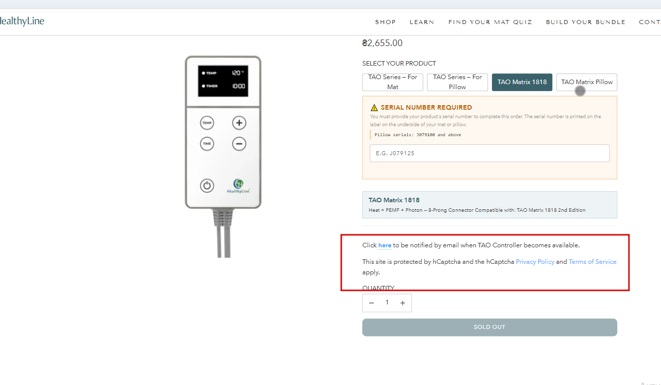
Task: Open hCaptcha Privacy Policy link
Action: (x=535, y=262)
